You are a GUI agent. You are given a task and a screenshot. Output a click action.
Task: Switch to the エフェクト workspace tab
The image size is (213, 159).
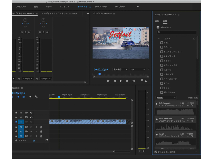click(x=65, y=7)
